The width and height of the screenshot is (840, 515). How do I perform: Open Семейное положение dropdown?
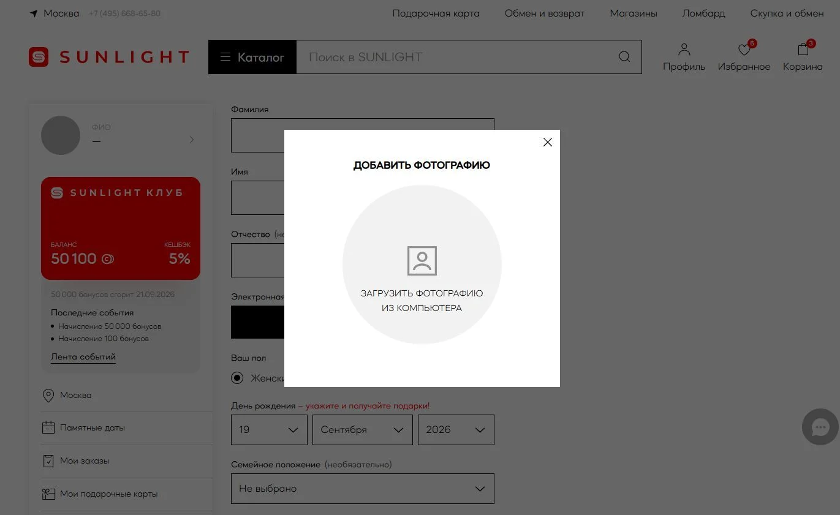(363, 489)
